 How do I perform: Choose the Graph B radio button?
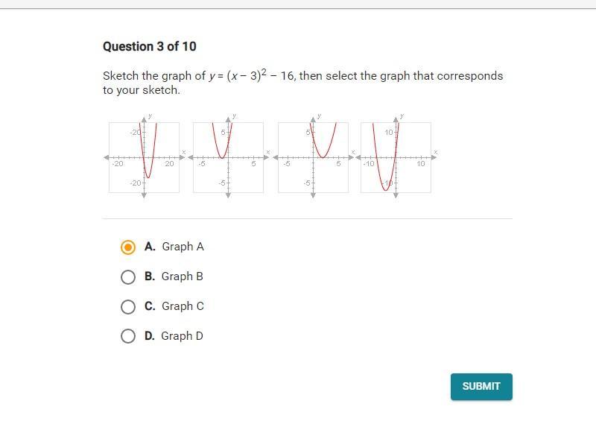point(128,276)
